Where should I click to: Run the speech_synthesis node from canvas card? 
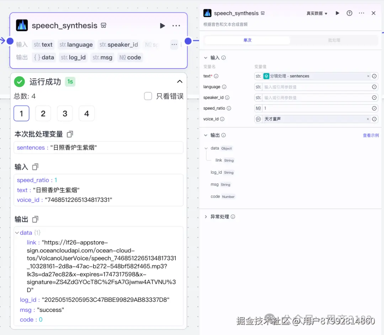pos(162,26)
